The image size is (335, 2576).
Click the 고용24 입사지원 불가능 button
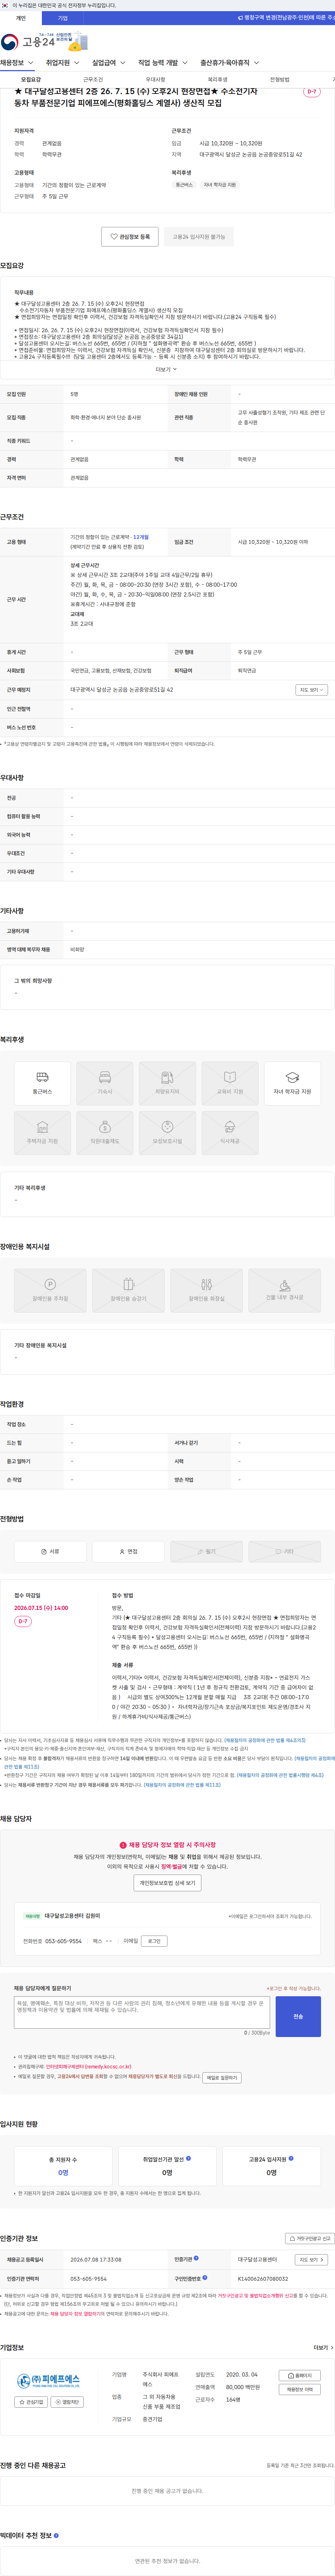[x=199, y=237]
